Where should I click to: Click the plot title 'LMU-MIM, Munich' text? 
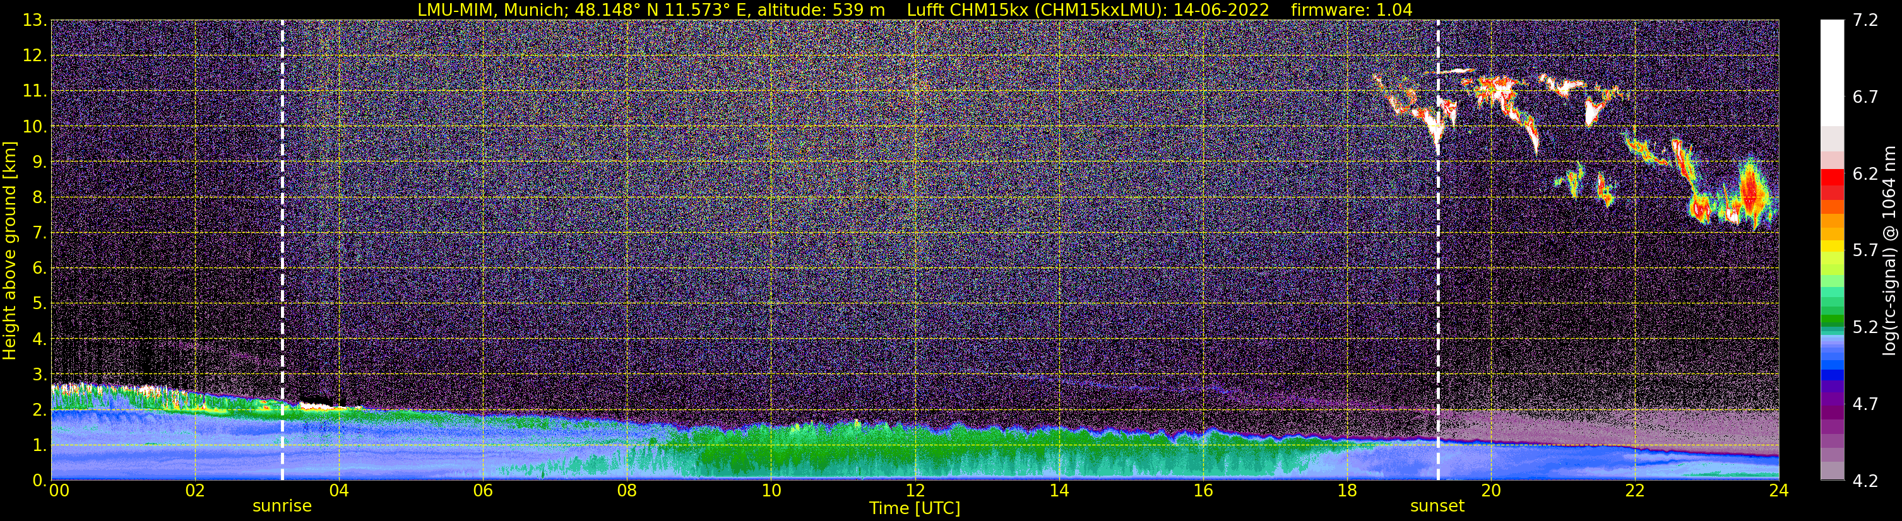pos(492,10)
